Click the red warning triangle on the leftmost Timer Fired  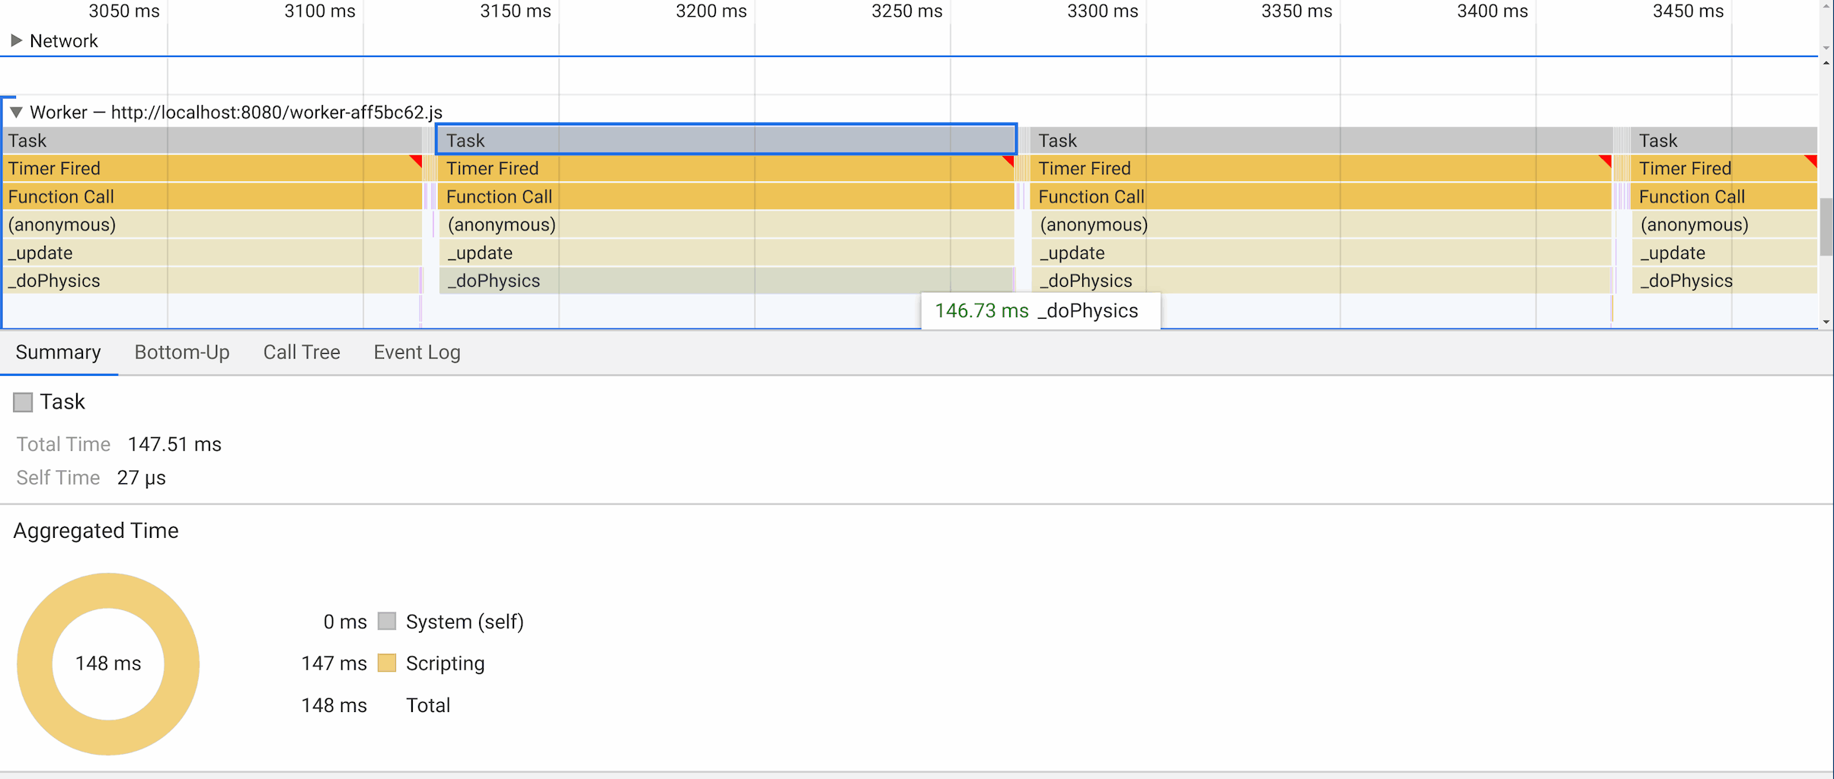coord(416,161)
